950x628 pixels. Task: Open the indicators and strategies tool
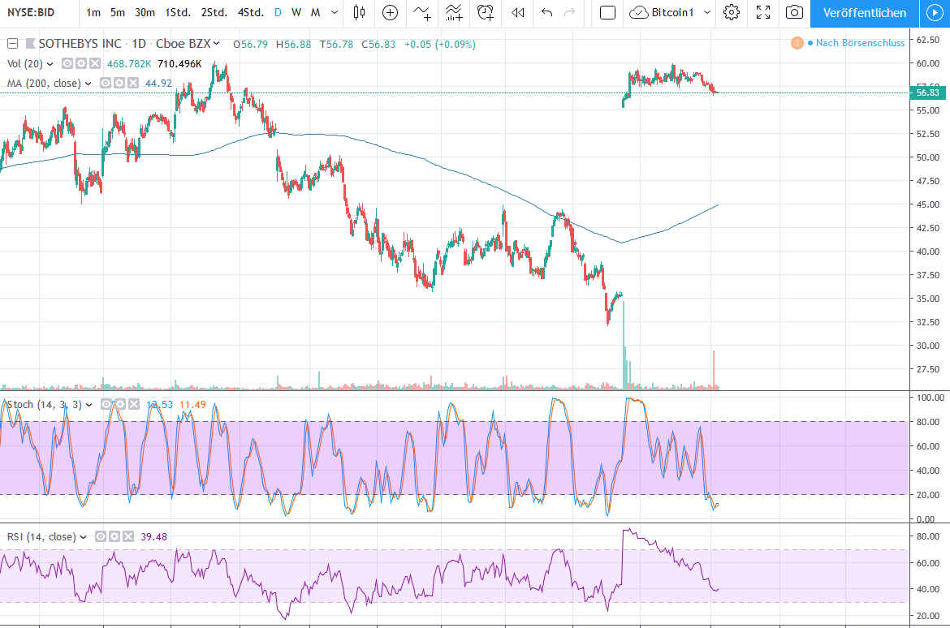[422, 12]
